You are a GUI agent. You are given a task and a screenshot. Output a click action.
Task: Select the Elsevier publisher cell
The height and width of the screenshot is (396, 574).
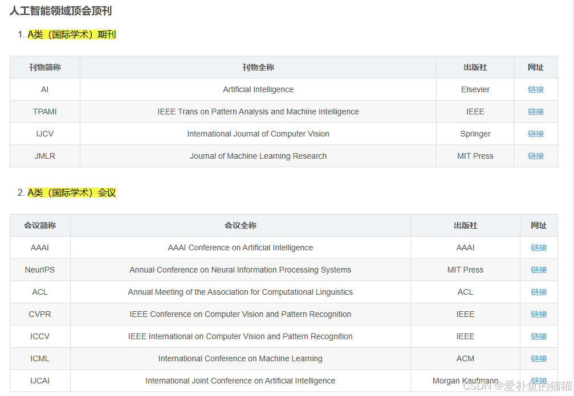click(475, 89)
